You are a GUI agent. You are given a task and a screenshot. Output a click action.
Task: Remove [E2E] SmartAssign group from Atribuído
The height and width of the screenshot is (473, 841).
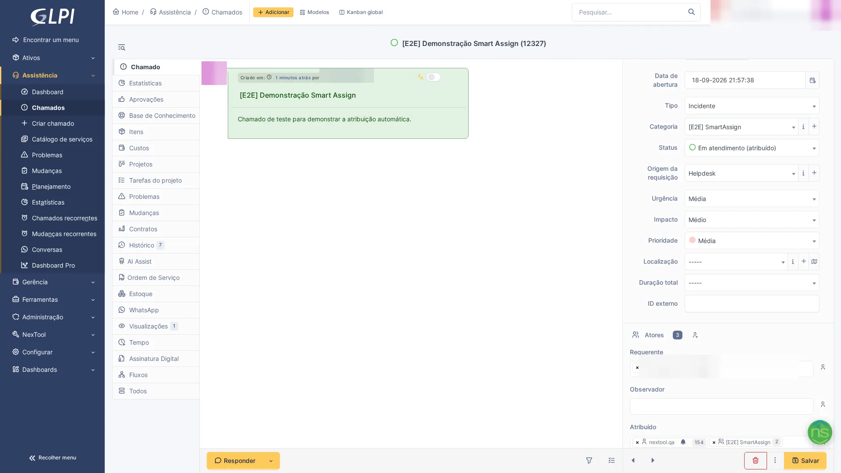point(714,442)
